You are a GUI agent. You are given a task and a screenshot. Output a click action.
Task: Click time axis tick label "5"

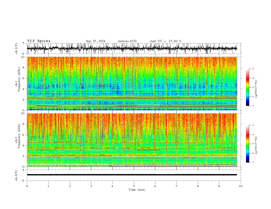134,186
